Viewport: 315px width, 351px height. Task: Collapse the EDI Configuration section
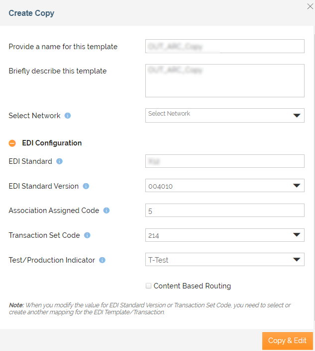click(x=12, y=143)
